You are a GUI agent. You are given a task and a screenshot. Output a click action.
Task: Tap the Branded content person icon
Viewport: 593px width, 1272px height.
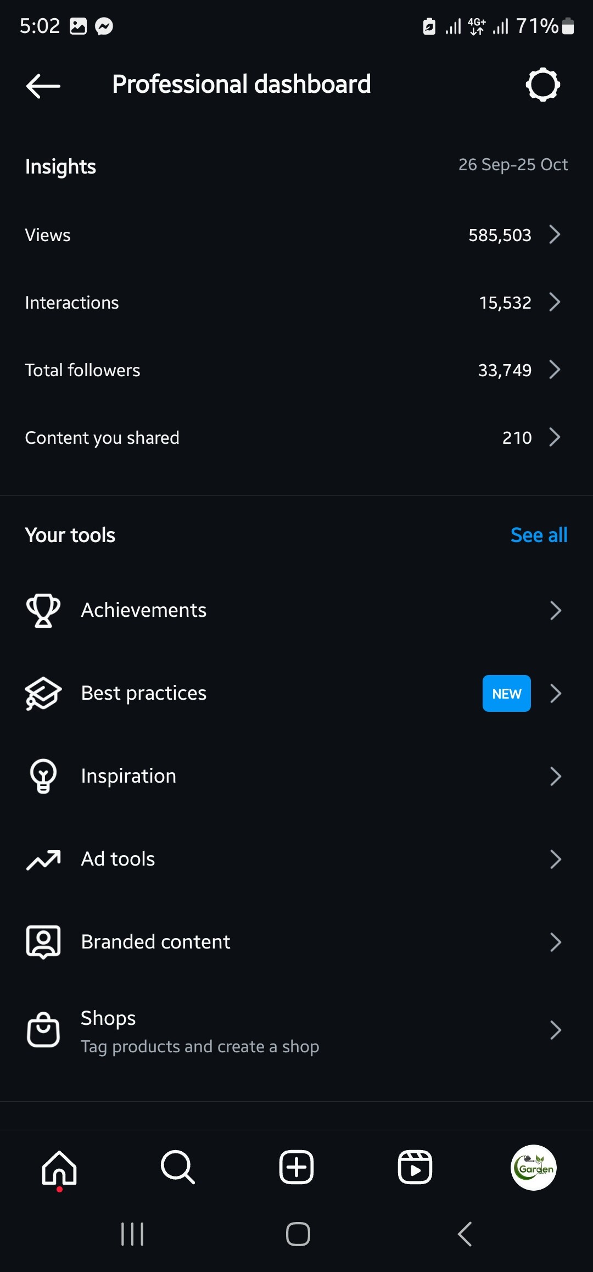point(43,942)
